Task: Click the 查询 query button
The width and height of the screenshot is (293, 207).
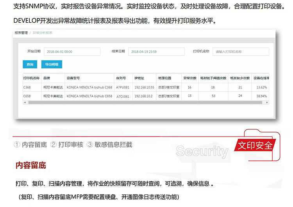Action: 30,65
